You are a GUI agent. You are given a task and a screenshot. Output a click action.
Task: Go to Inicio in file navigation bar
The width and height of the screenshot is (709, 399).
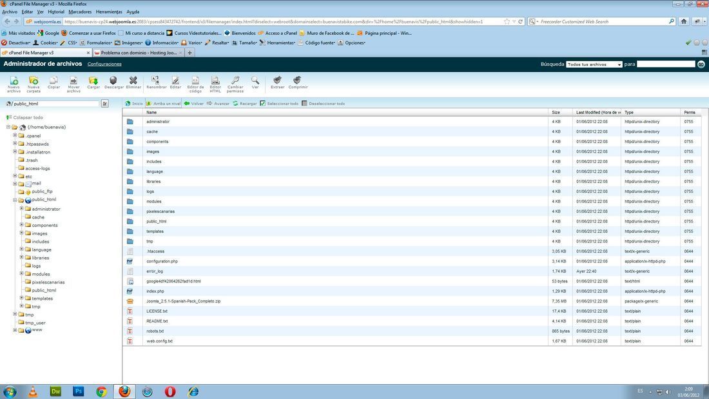pos(134,104)
